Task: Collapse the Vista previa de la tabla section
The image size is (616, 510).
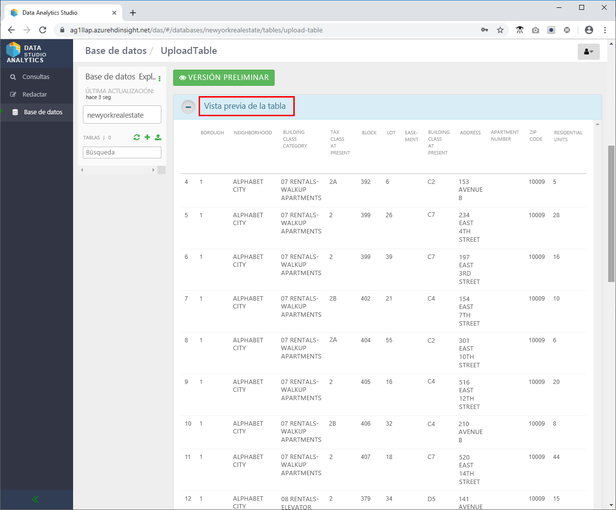Action: (188, 106)
